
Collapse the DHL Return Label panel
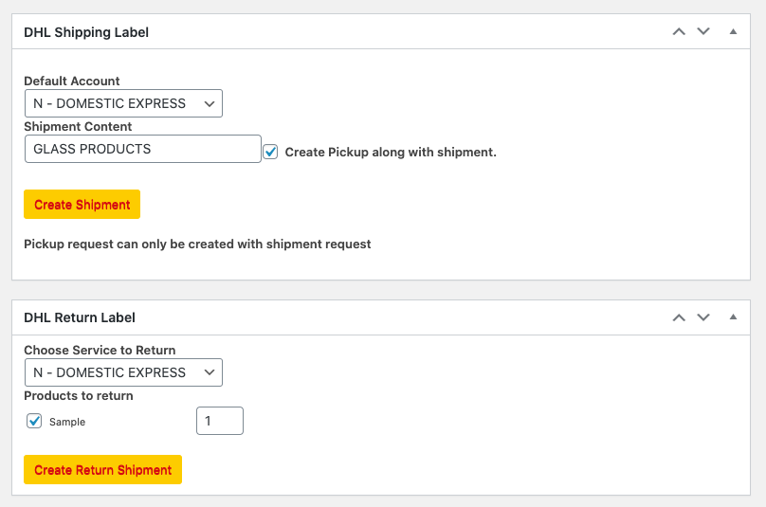[733, 317]
